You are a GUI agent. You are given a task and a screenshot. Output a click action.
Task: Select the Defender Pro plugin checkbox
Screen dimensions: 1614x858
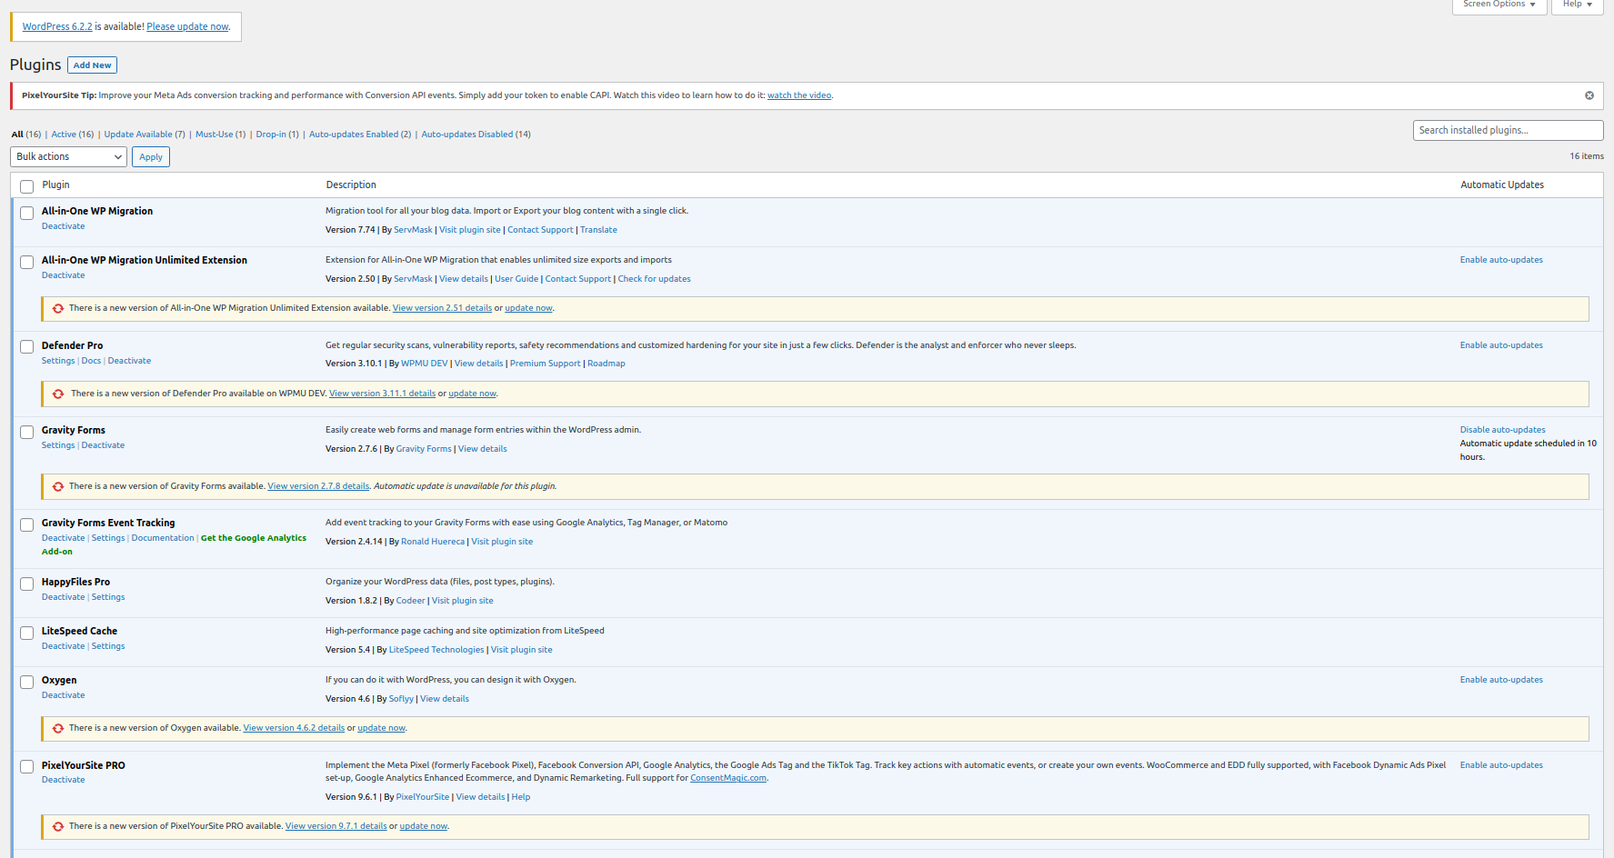click(27, 346)
